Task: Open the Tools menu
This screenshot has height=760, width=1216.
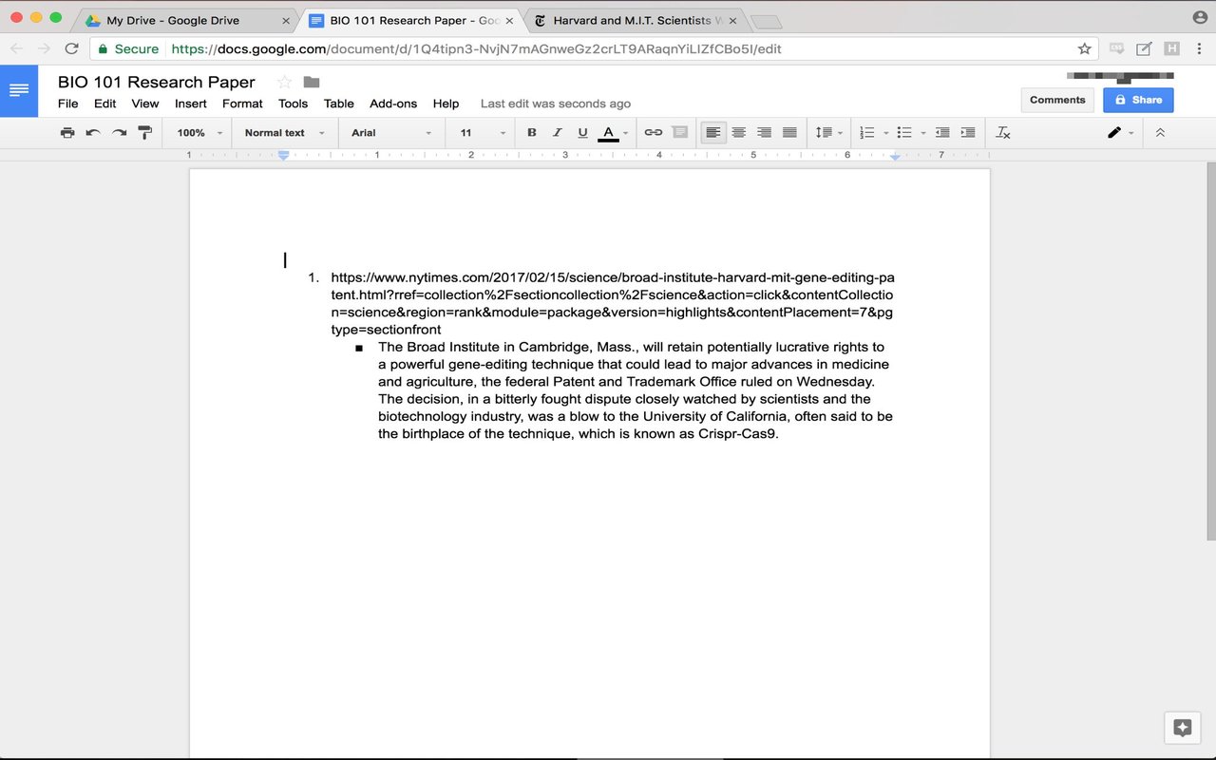Action: (293, 104)
